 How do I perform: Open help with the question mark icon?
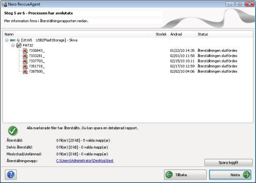(x=11, y=175)
